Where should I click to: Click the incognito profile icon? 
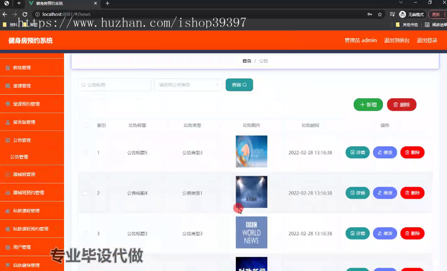402,14
